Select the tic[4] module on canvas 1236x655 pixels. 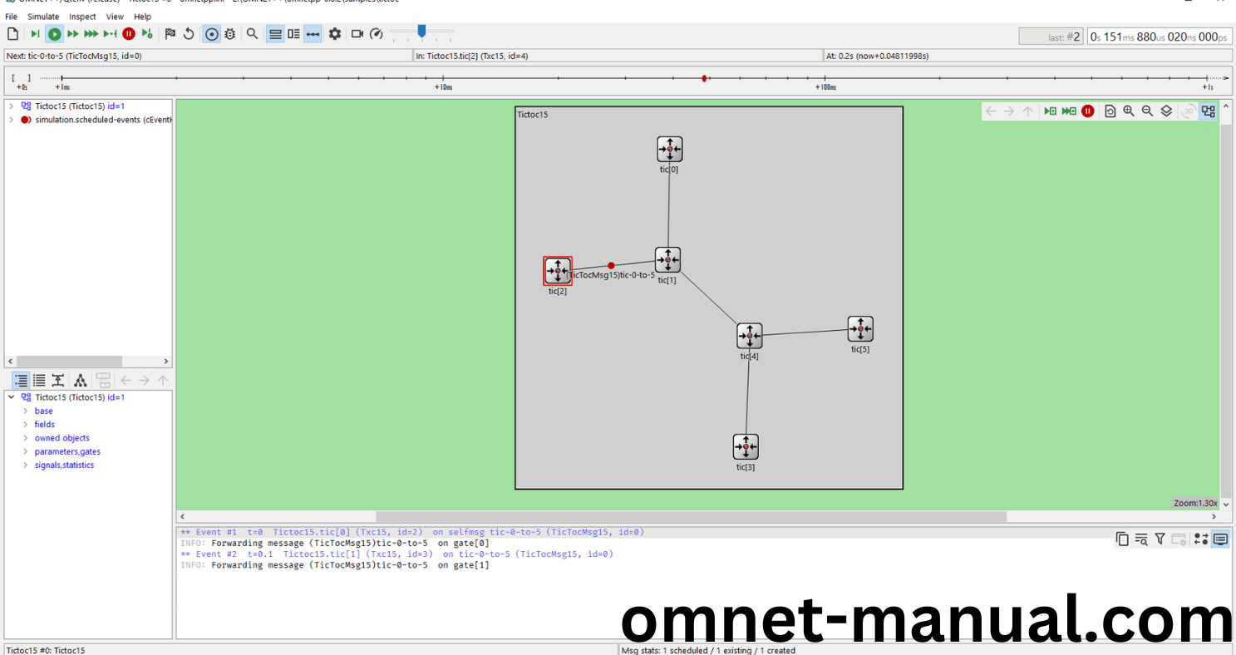[x=749, y=336]
